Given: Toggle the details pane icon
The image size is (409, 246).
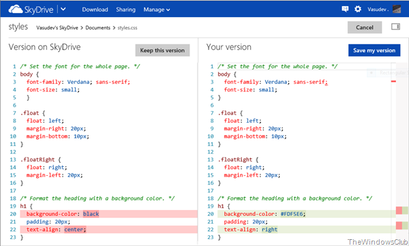Looking at the screenshot, I should (395, 27).
